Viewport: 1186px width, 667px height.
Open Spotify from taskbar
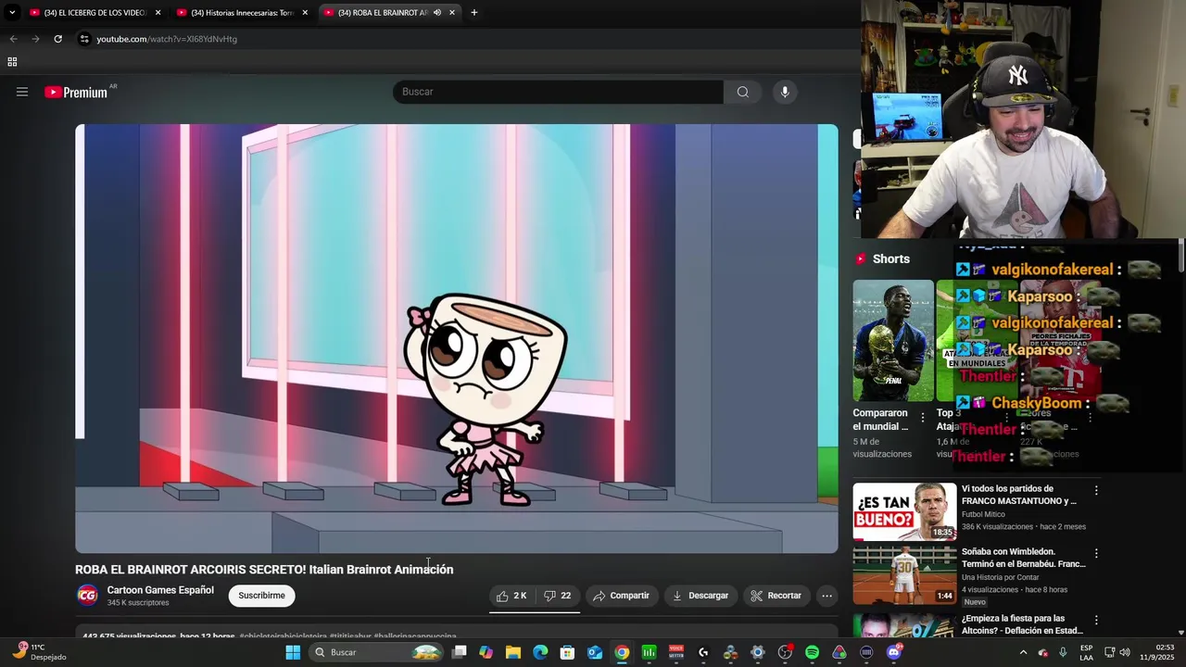[x=813, y=652]
